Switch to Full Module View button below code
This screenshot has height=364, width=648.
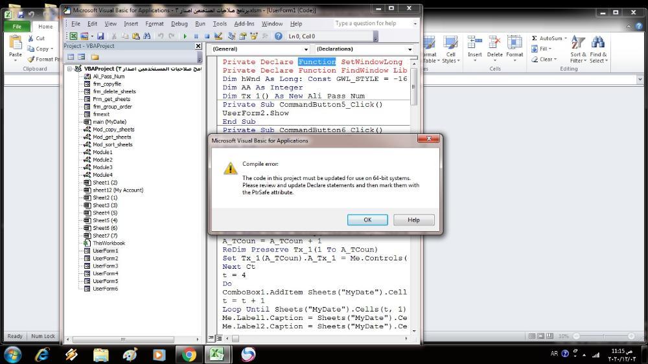coord(219,338)
